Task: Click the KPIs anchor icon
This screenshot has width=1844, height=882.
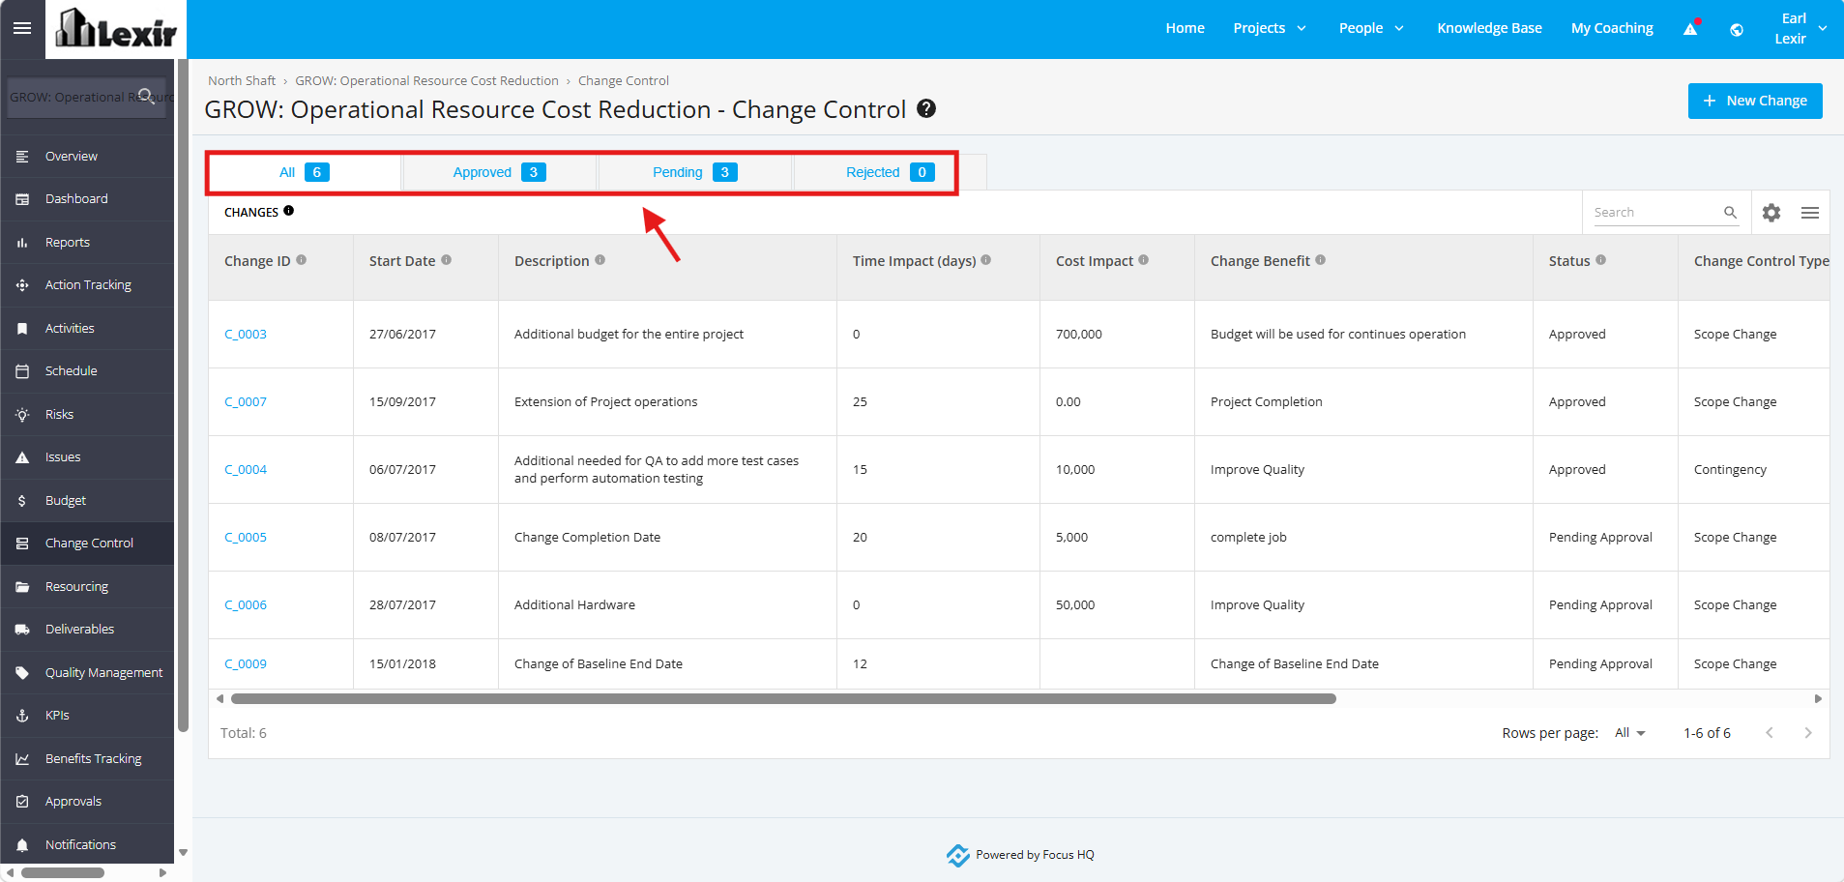Action: point(22,716)
